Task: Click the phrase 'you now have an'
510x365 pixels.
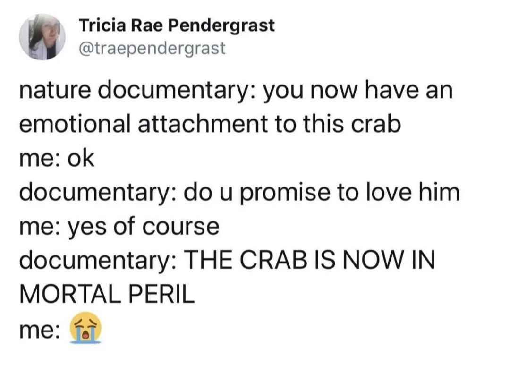Action: tap(358, 91)
